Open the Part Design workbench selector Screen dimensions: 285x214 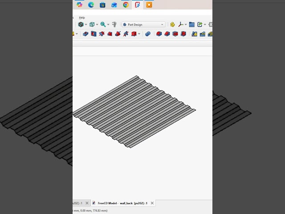click(x=143, y=25)
